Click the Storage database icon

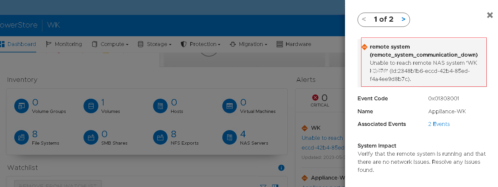click(140, 44)
